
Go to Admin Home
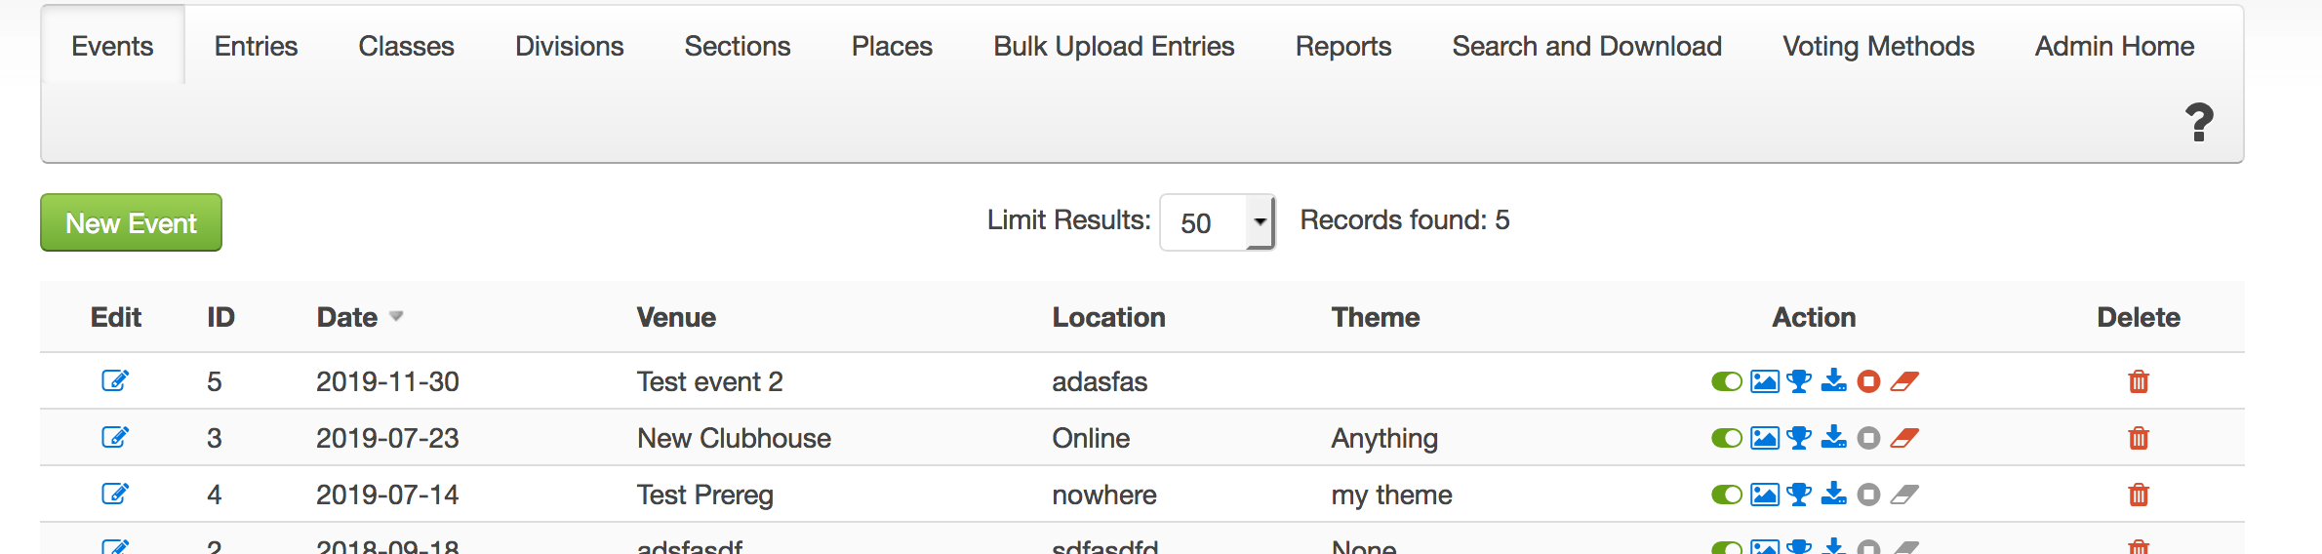pyautogui.click(x=2114, y=46)
